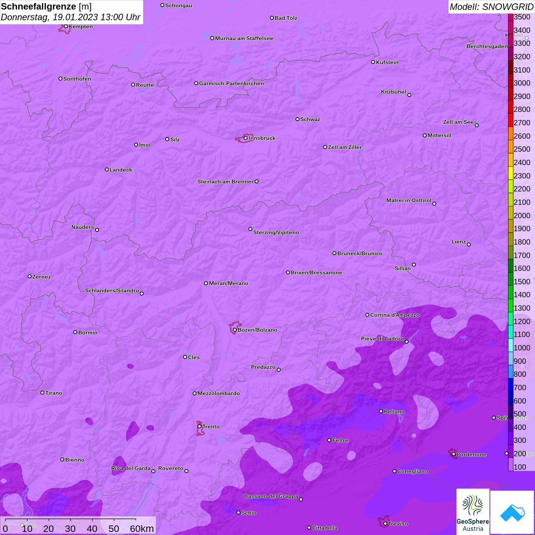This screenshot has height=535, width=535.
Task: Click the Reutte label
Action: 145,85
